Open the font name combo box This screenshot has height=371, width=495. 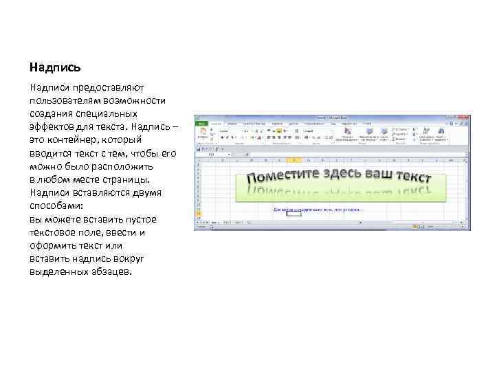[x=230, y=131]
